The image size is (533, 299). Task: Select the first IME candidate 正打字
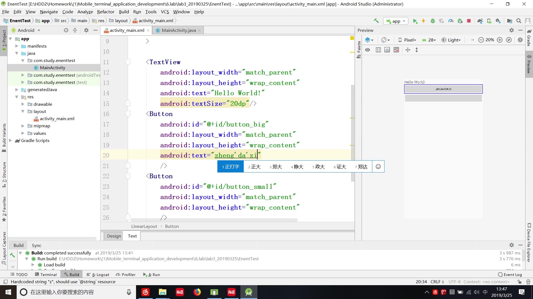(x=230, y=167)
